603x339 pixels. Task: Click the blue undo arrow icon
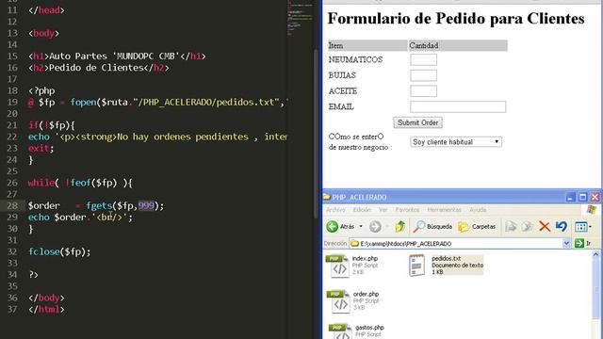(562, 226)
